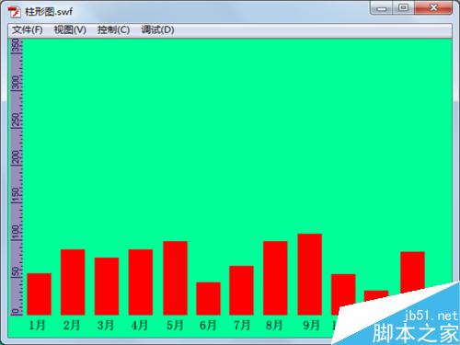The image size is (460, 345).
Task: Click the 7月 axis label
Action: [242, 325]
